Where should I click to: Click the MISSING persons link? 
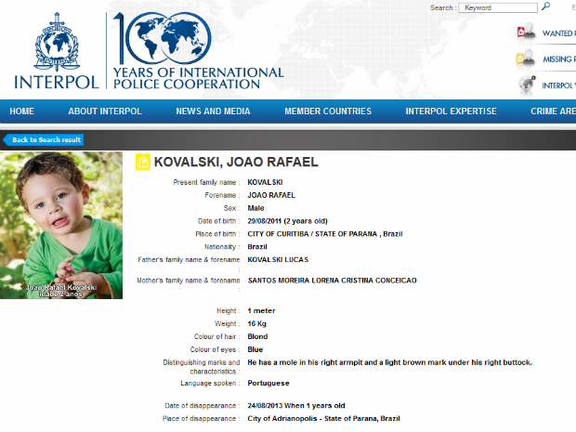(x=558, y=59)
